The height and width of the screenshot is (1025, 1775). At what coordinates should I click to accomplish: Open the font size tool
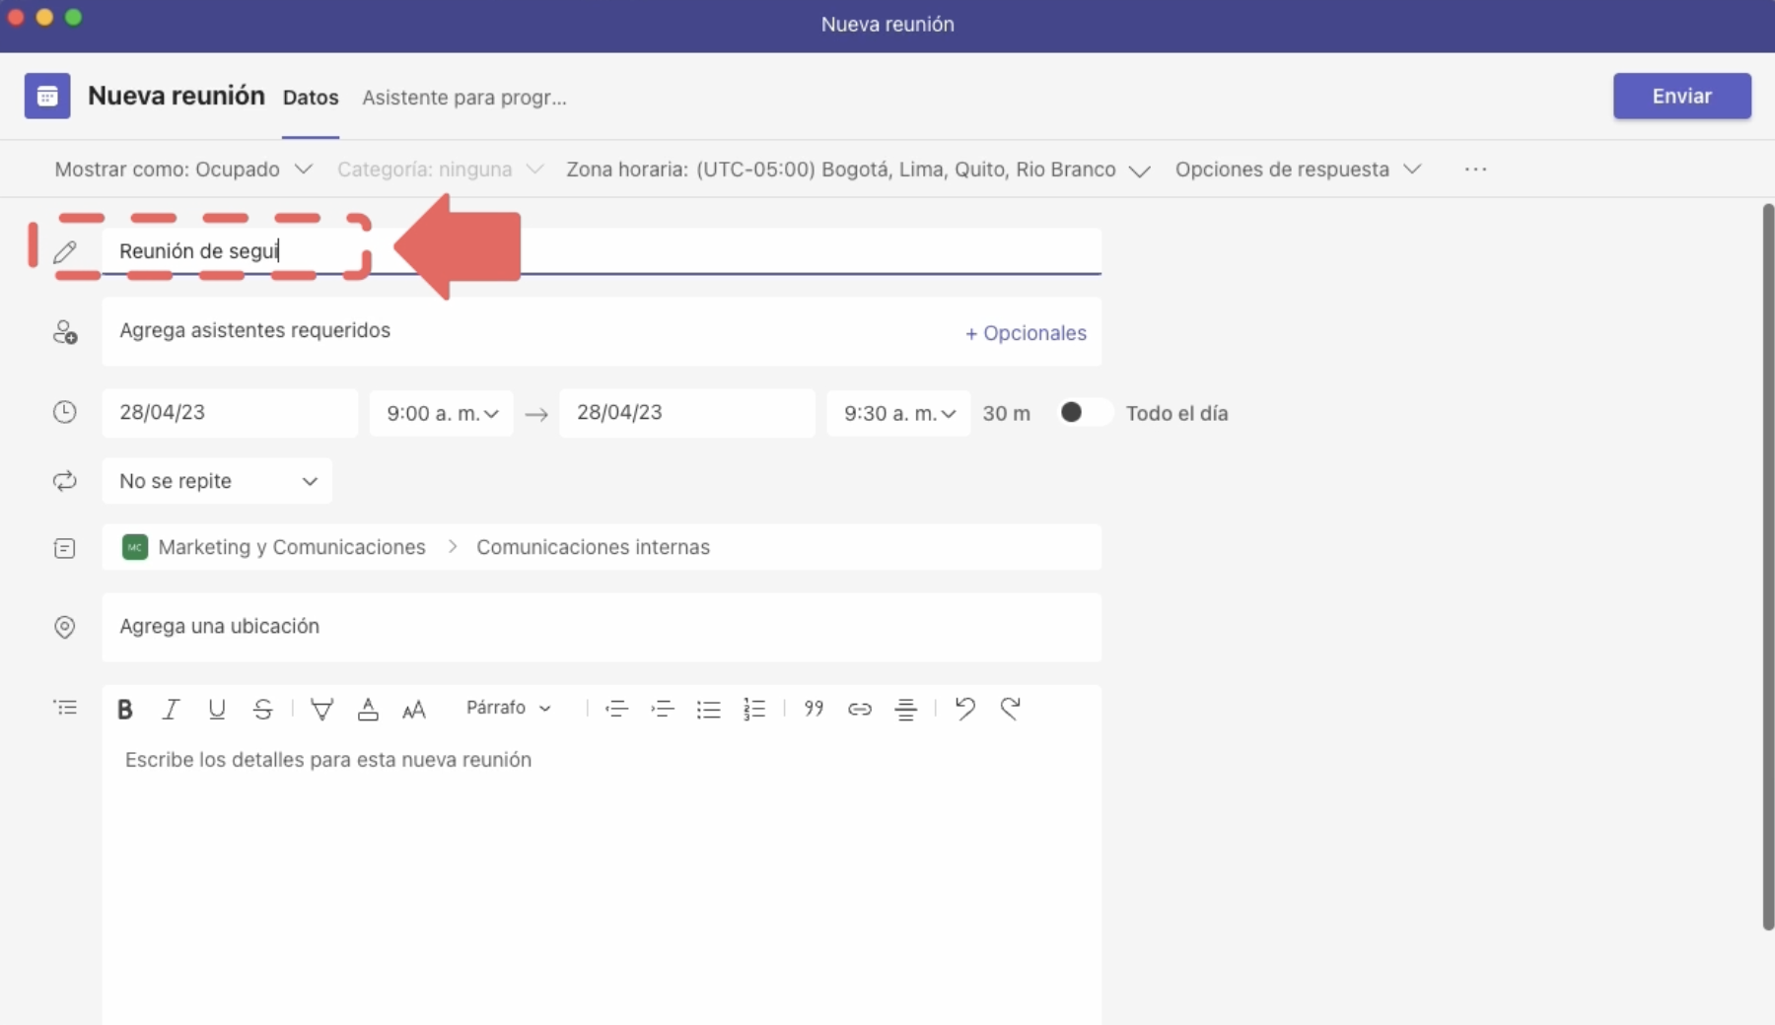(414, 709)
